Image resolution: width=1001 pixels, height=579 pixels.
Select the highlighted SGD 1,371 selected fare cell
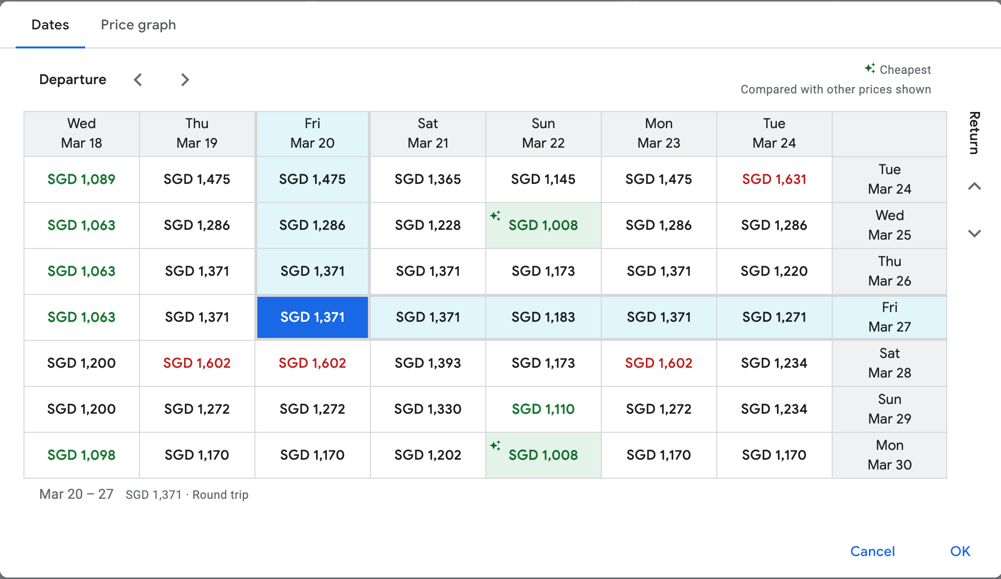[312, 317]
